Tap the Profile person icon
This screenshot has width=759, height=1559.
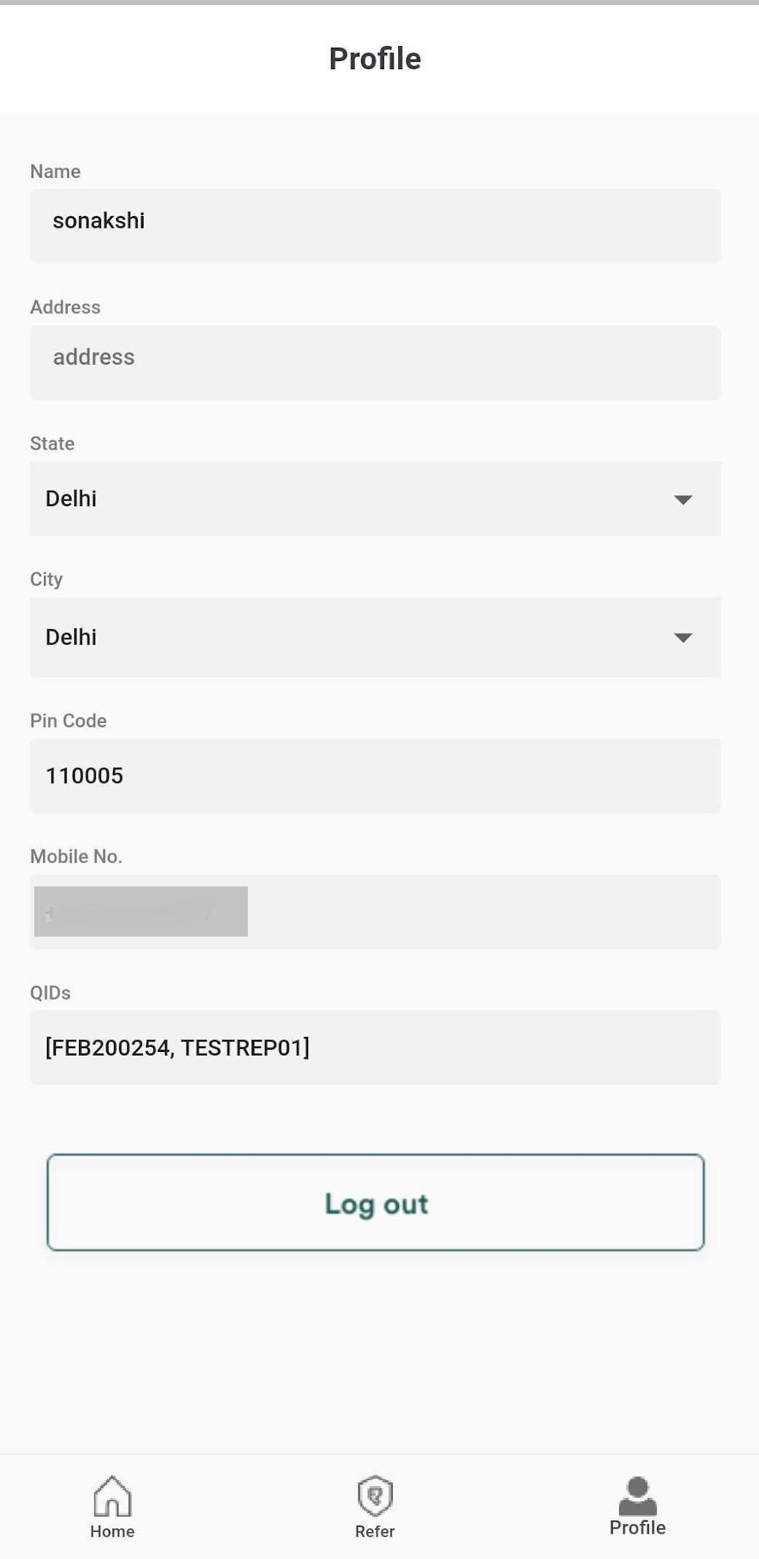[x=638, y=1496]
